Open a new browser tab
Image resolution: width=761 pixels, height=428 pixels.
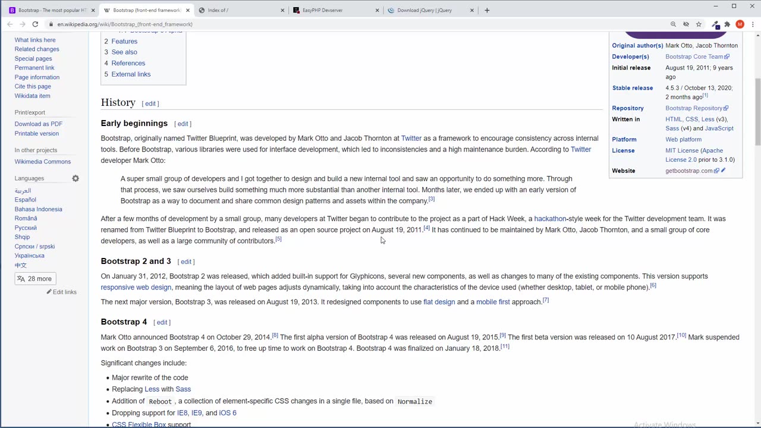click(487, 10)
